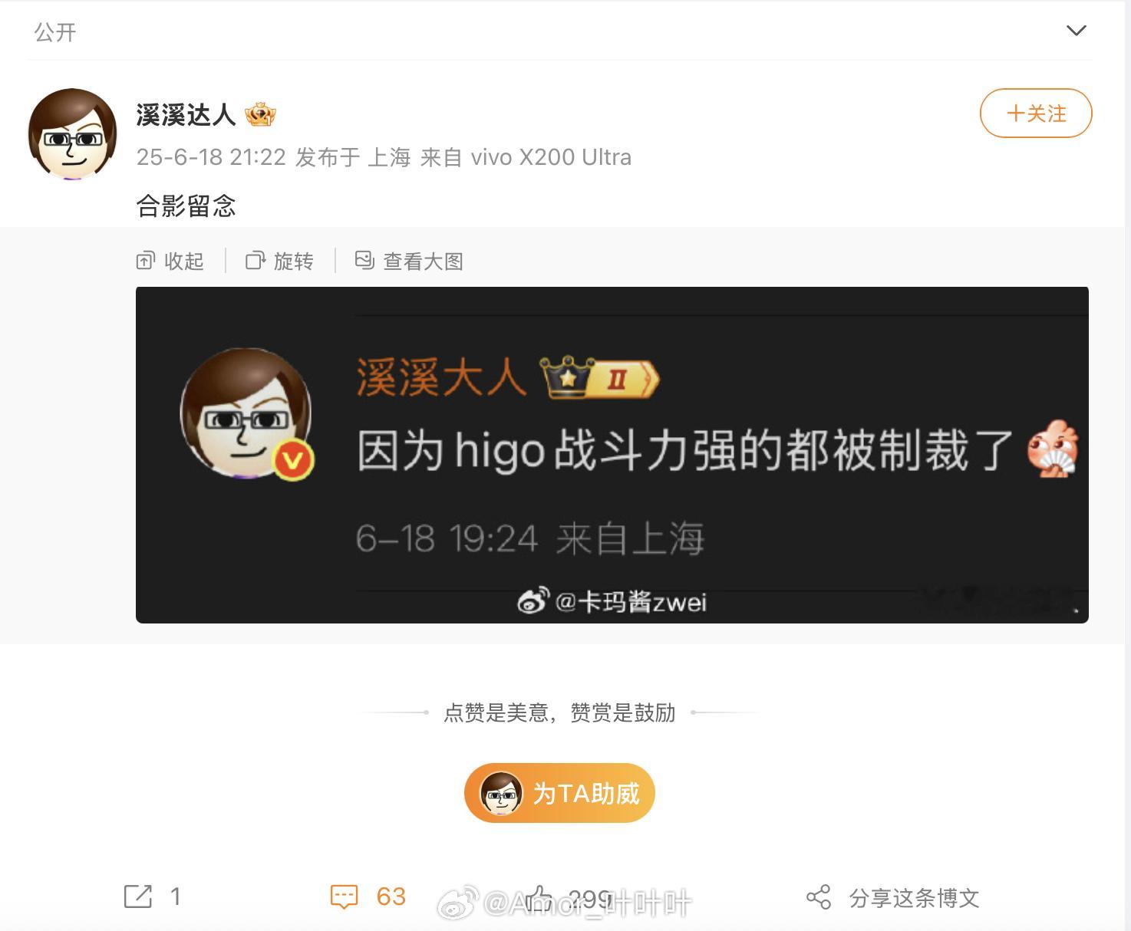This screenshot has height=931, width=1131.
Task: View the full-size image via 查看大图
Action: [364, 261]
